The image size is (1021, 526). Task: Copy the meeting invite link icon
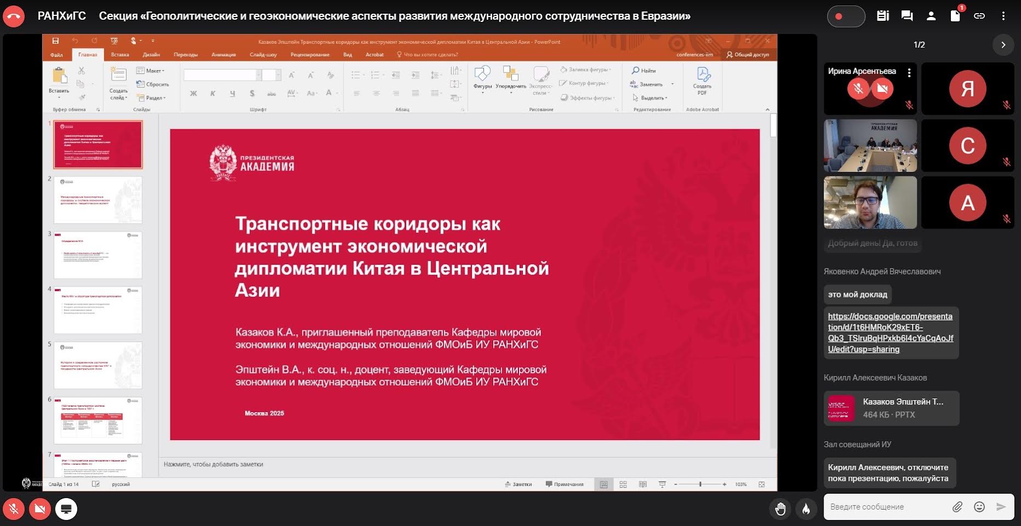[x=979, y=16]
